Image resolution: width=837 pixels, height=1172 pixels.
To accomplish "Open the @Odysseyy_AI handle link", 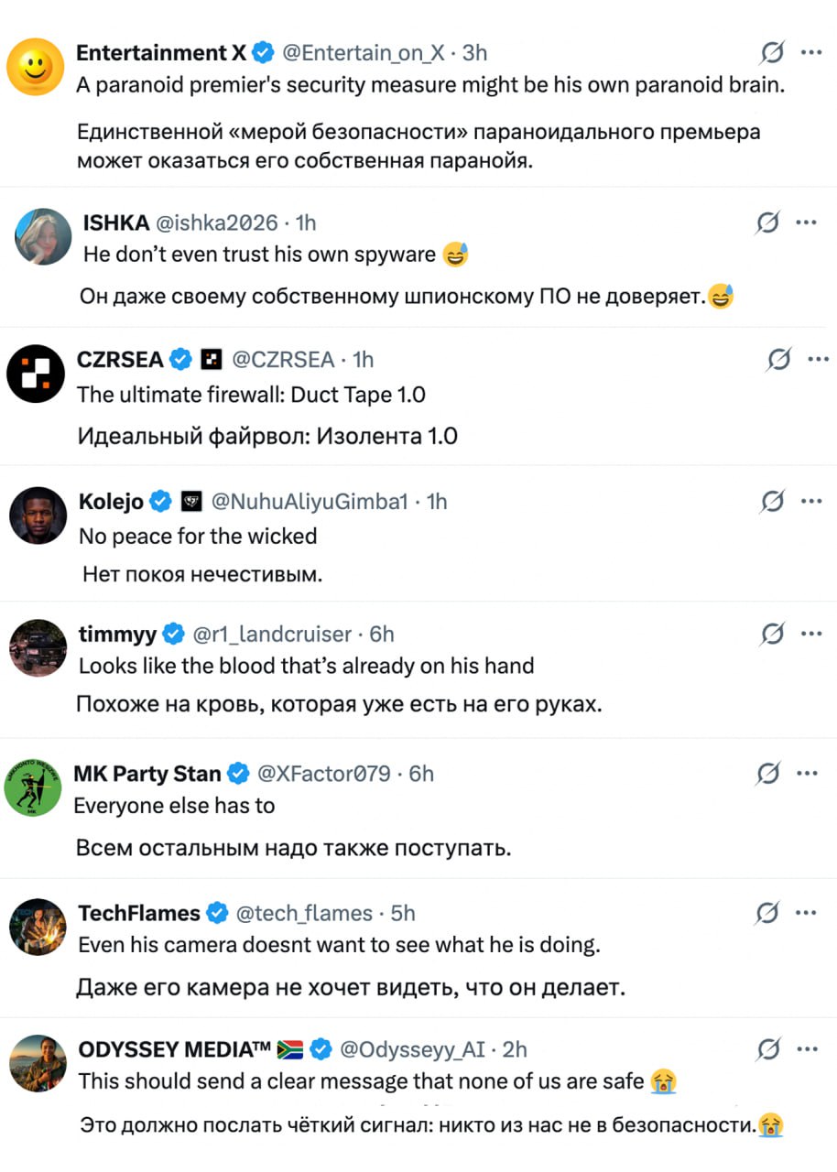I will coord(413,1049).
